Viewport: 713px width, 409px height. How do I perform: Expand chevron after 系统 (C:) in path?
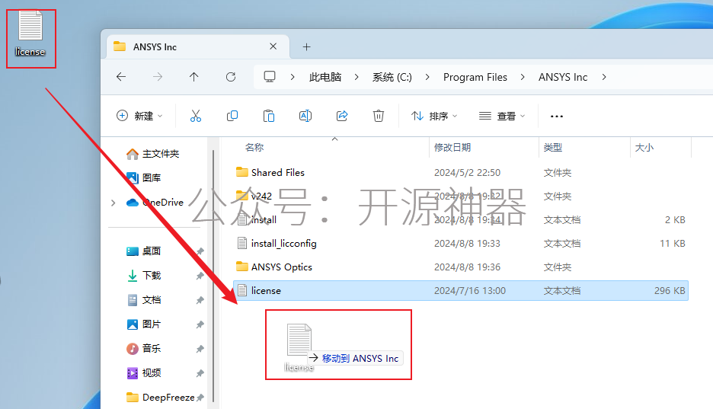(x=427, y=77)
